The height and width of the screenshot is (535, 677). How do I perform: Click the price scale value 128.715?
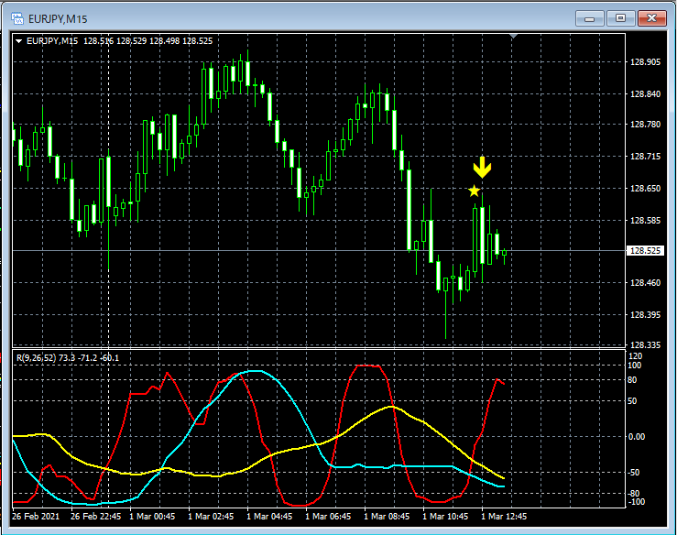point(645,157)
